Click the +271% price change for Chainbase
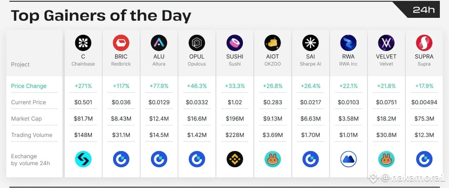The image size is (449, 188). tap(83, 86)
